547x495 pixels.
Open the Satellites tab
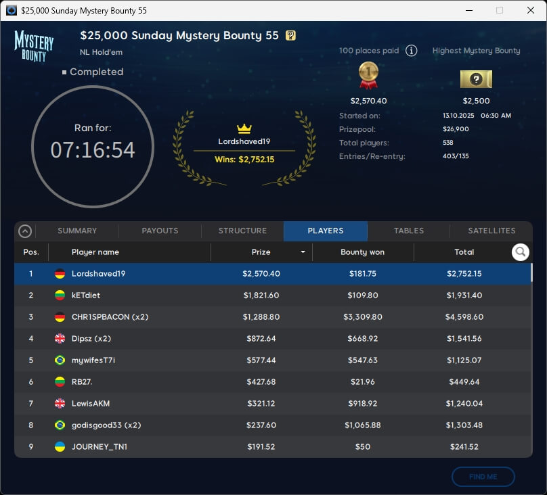pos(491,231)
